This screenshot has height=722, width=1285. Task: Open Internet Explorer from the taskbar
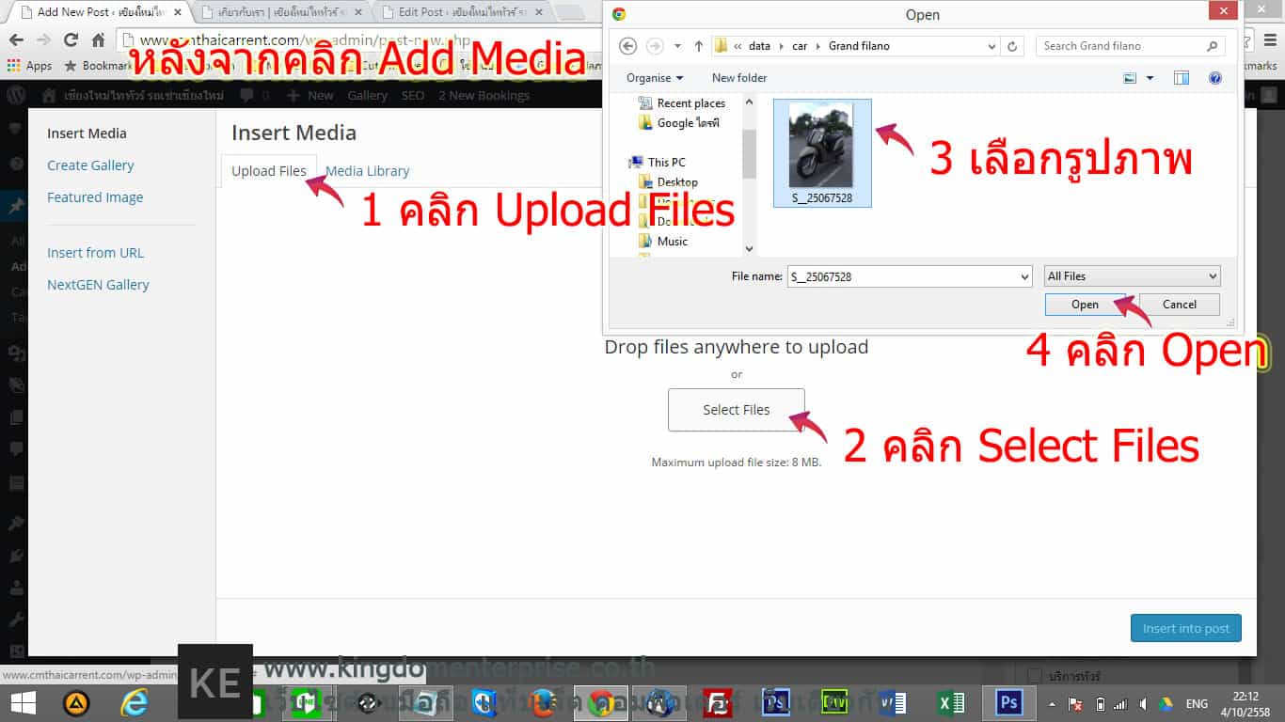[135, 702]
